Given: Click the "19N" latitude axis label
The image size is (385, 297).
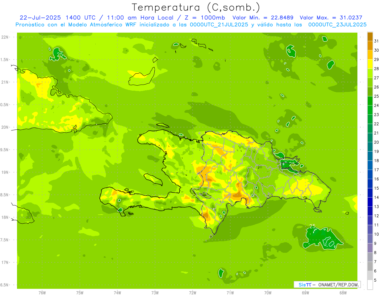Looking at the screenshot, I should coord(4,172).
